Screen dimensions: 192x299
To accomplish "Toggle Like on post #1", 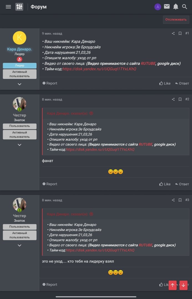I will (x=165, y=83).
